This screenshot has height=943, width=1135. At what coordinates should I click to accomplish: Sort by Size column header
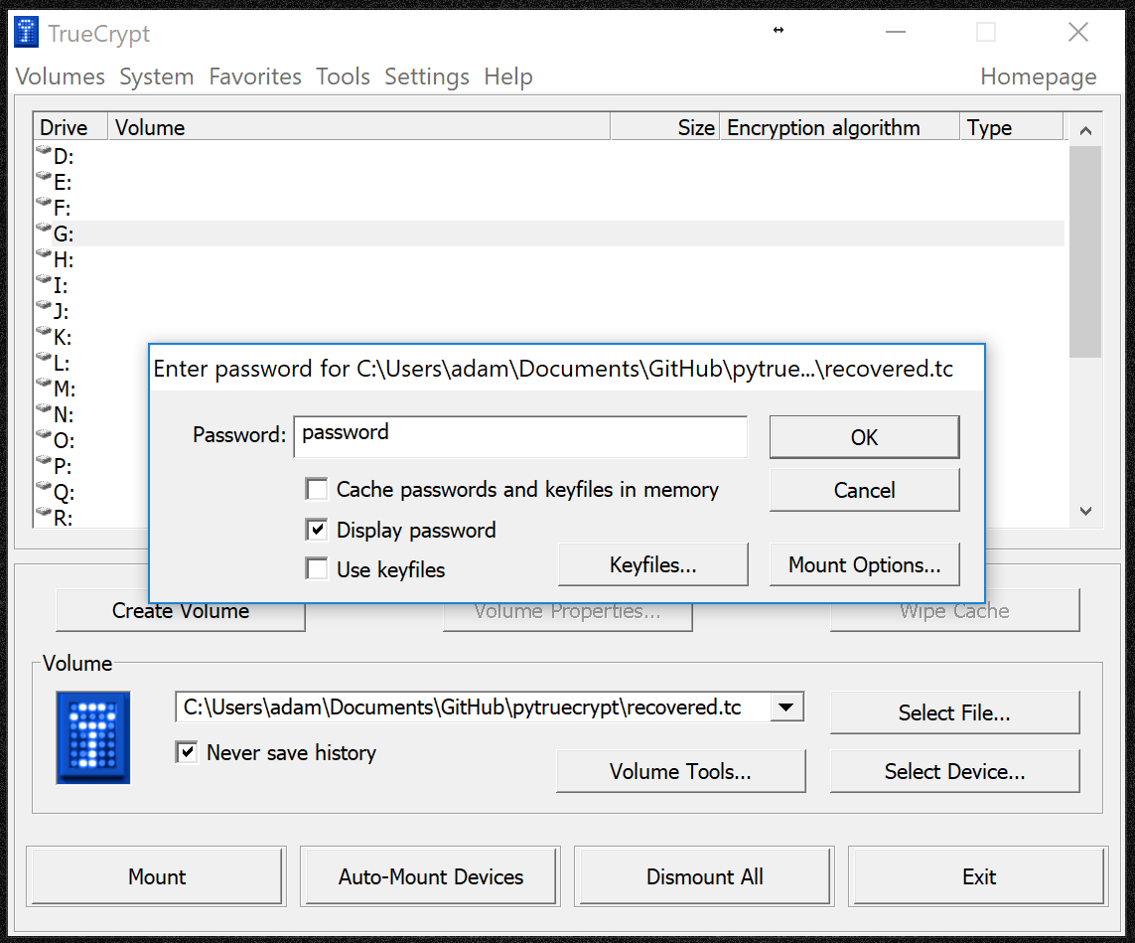pos(665,127)
